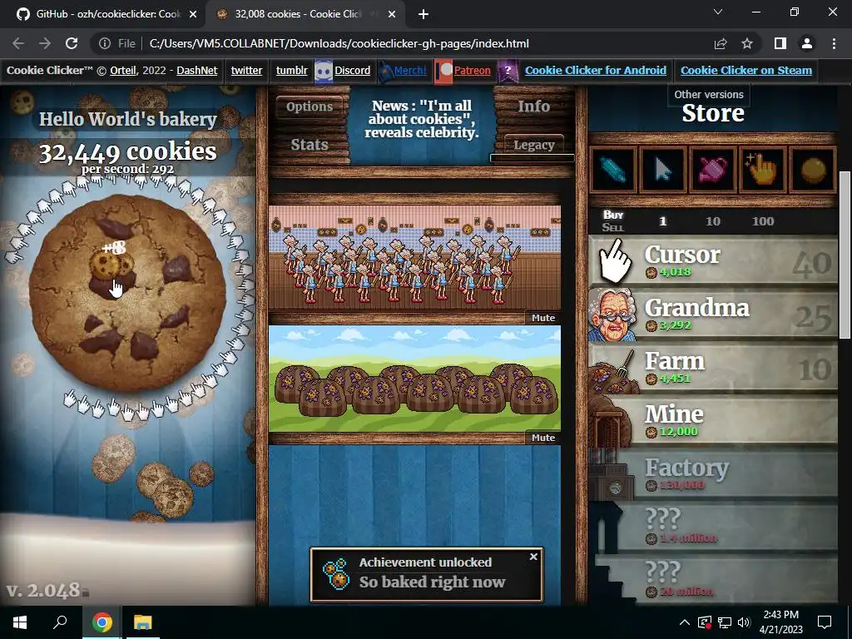Open a new browser tab
Viewport: 852px width, 639px height.
pos(424,15)
